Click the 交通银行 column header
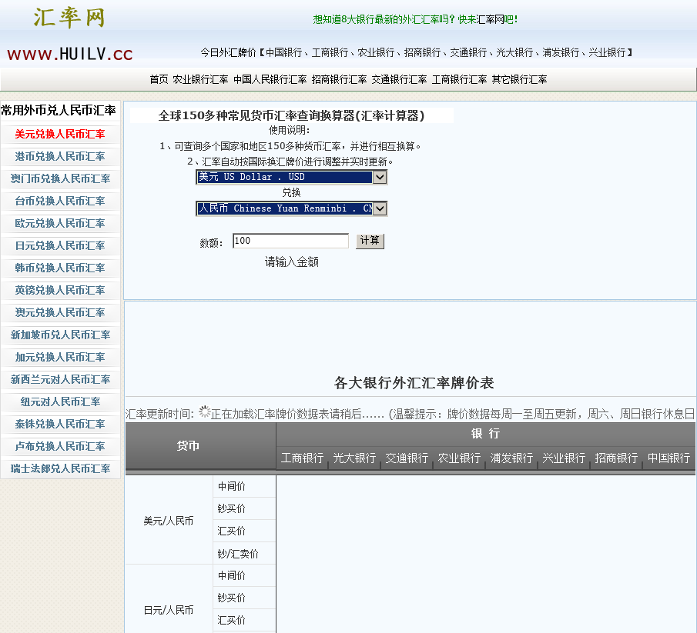697x633 pixels. coord(407,458)
